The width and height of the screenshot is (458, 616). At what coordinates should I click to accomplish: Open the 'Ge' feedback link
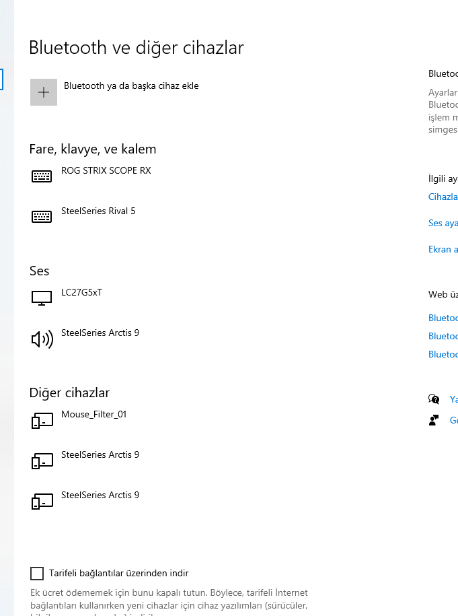tap(454, 420)
